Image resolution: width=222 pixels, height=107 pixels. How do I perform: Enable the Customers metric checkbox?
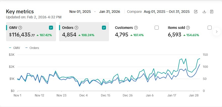click(157, 28)
